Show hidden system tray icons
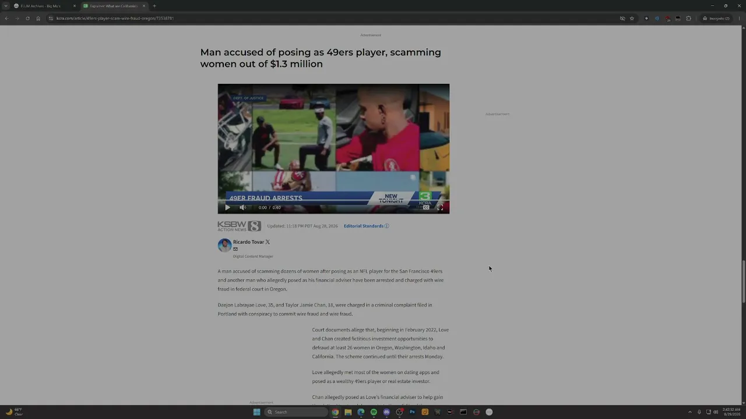Screen dimensions: 746x419 point(690,412)
